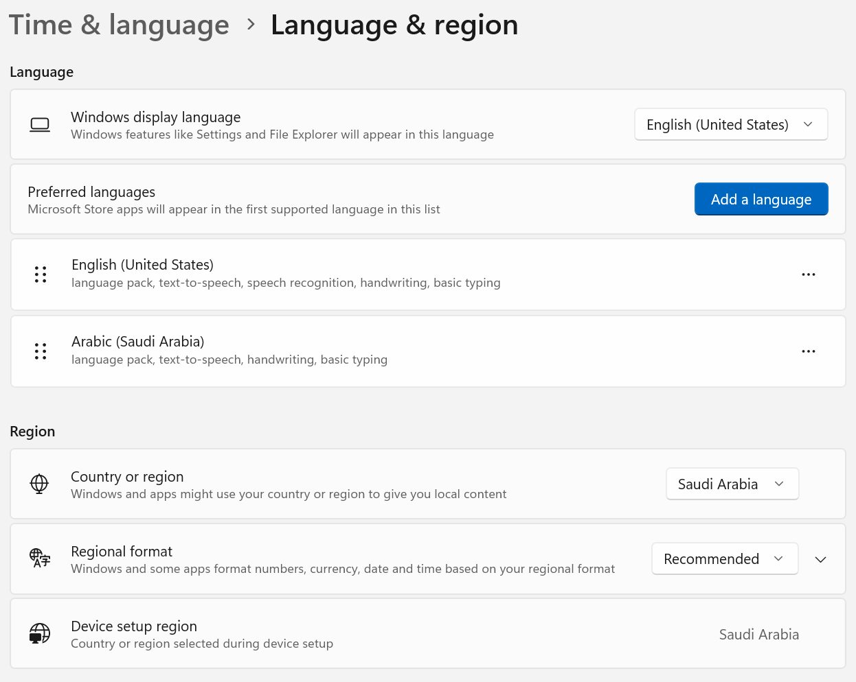Click the Regional format language icon
Viewport: 856px width, 682px height.
point(40,558)
